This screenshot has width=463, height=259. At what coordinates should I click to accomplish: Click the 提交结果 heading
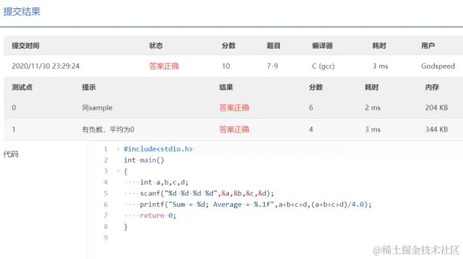(22, 12)
